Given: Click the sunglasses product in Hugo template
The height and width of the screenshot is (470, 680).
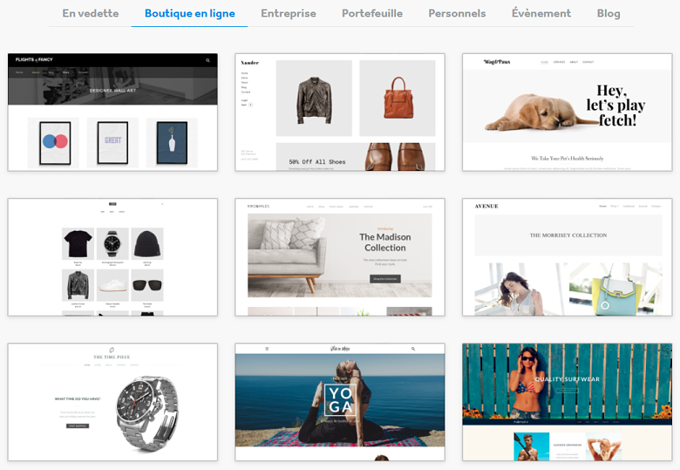Looking at the screenshot, I should click(x=147, y=285).
